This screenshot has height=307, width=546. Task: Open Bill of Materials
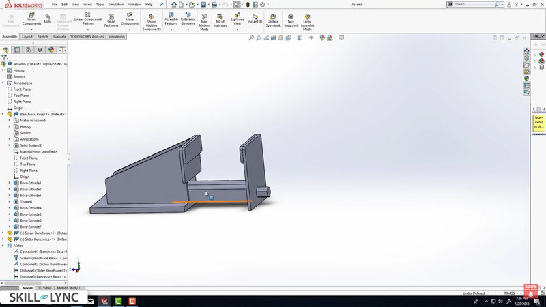pos(220,21)
